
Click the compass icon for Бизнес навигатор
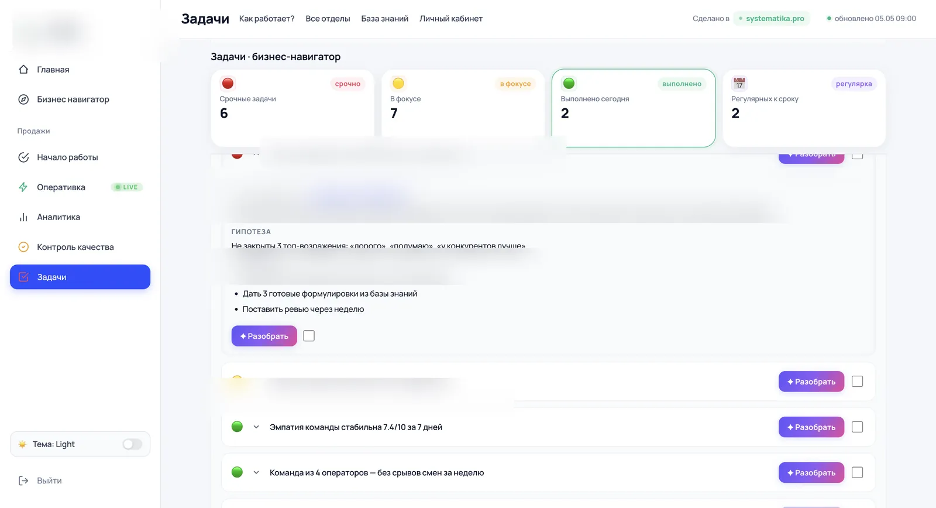(x=23, y=99)
